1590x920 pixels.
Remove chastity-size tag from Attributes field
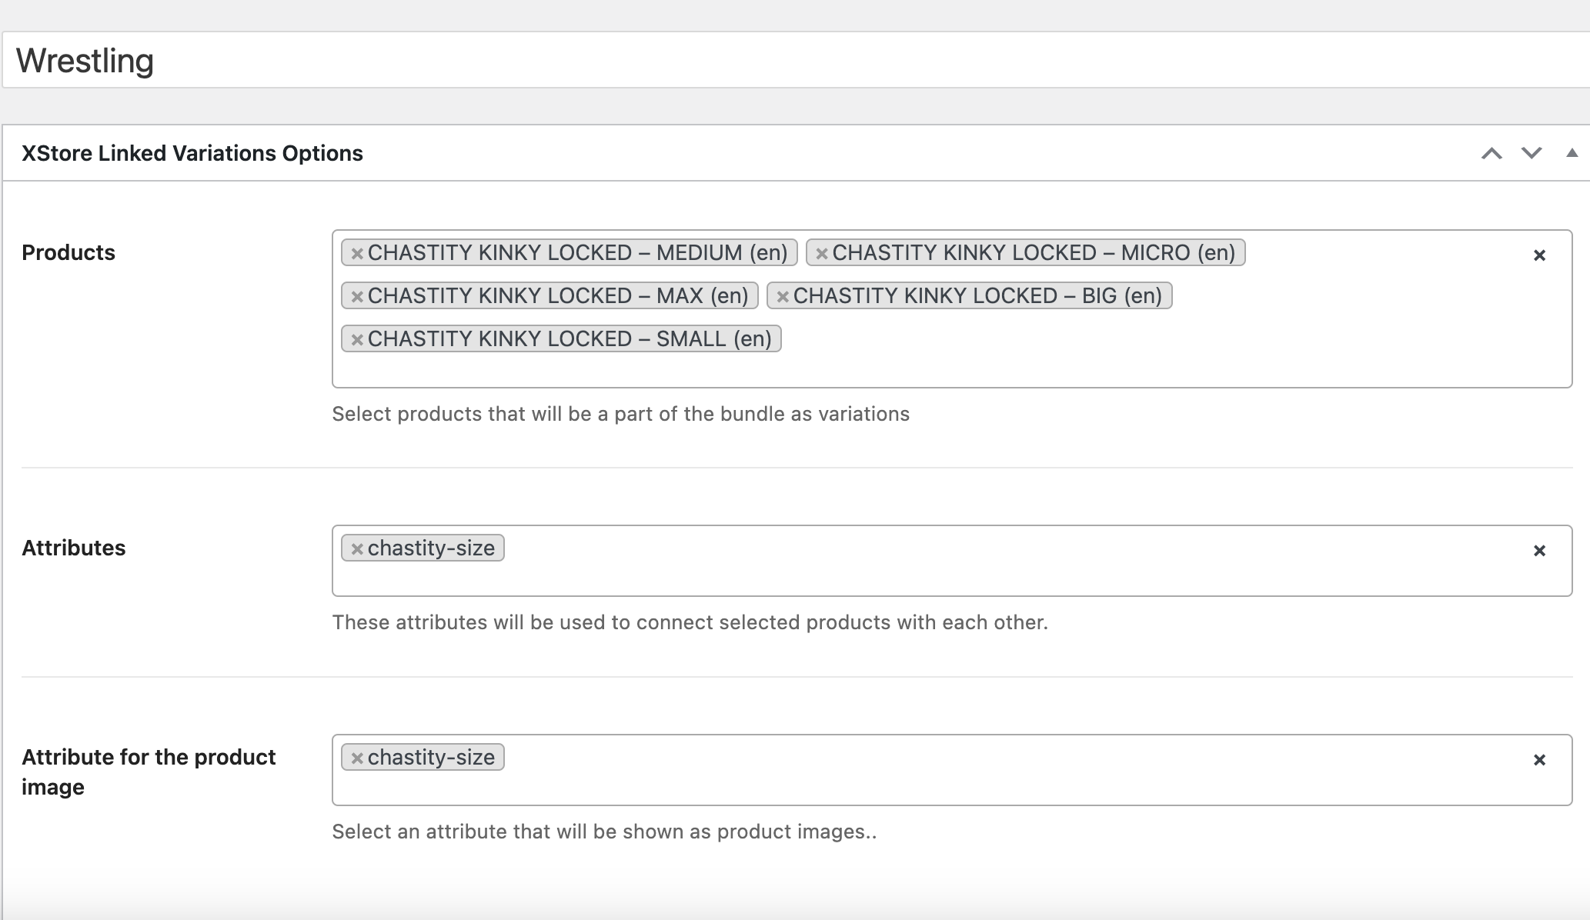(x=356, y=548)
